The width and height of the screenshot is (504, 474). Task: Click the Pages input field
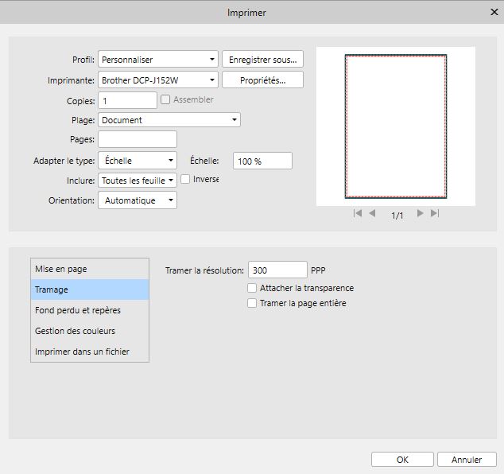pos(138,139)
